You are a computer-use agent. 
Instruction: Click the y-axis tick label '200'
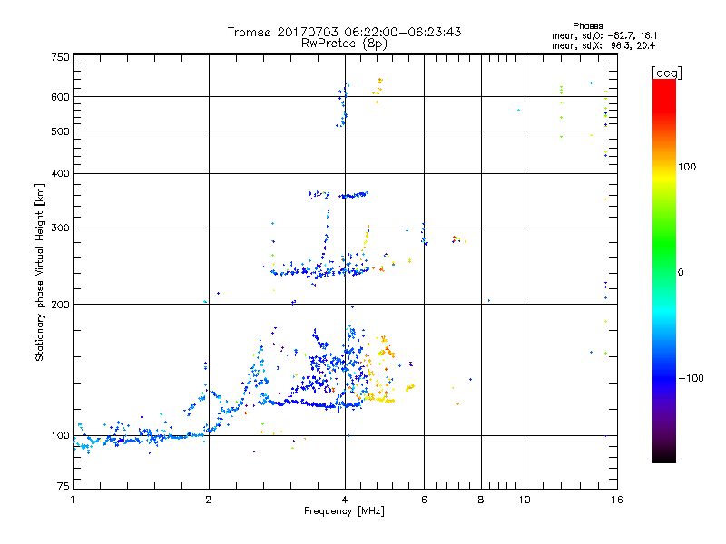click(60, 305)
